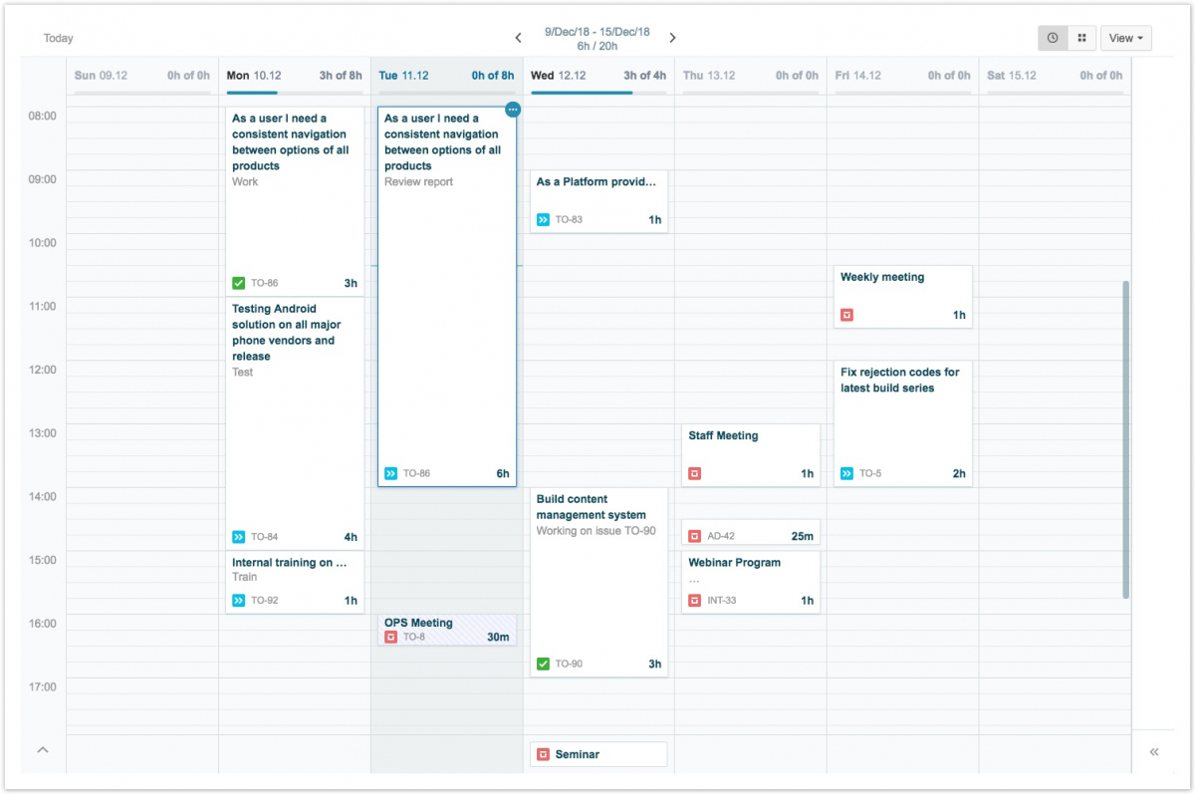Click the green check icon for TO-86
This screenshot has height=794, width=1195.
[238, 283]
